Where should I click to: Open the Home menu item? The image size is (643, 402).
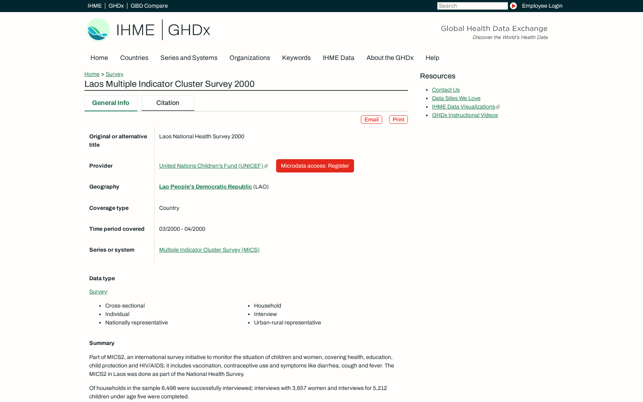click(x=99, y=58)
